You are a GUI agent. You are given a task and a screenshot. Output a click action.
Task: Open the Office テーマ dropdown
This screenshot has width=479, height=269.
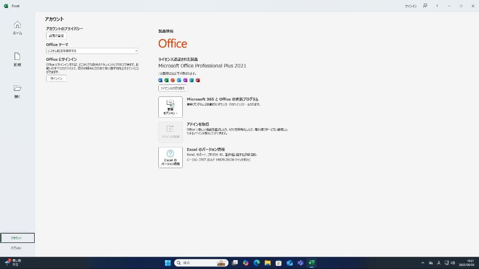click(136, 51)
